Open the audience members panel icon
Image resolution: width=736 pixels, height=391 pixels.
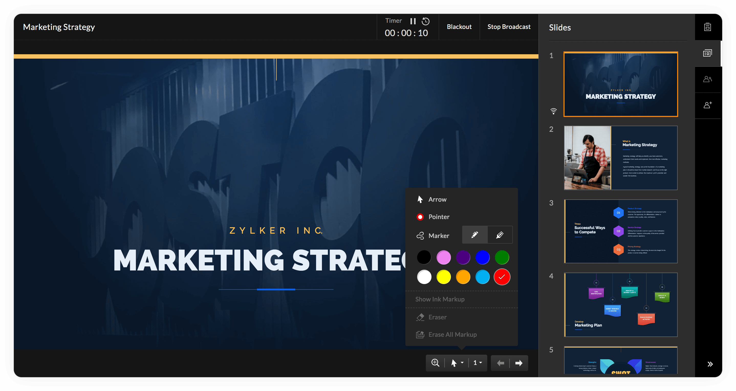[707, 79]
